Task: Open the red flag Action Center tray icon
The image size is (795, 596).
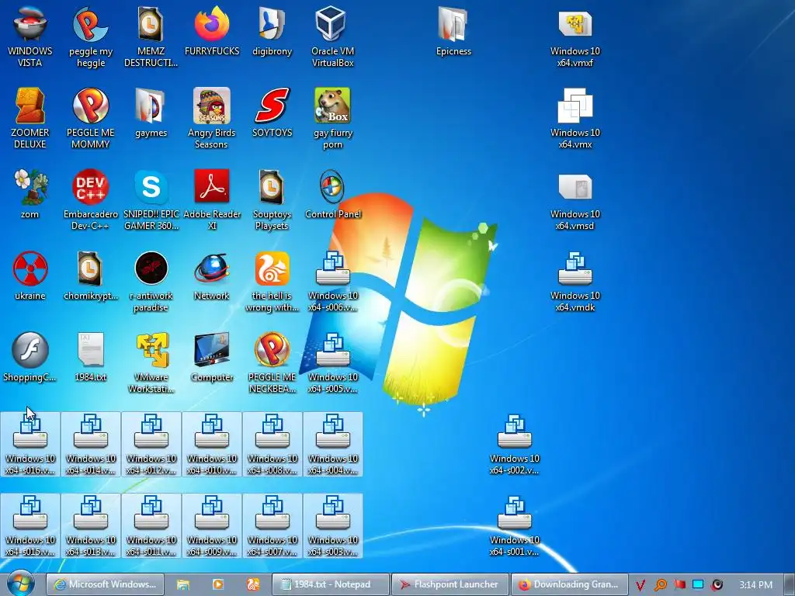Action: tap(679, 585)
